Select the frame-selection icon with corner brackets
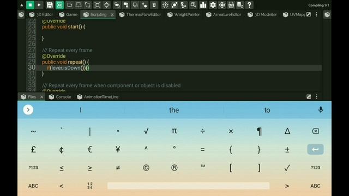This screenshot has height=196, width=349. [x=97, y=5]
